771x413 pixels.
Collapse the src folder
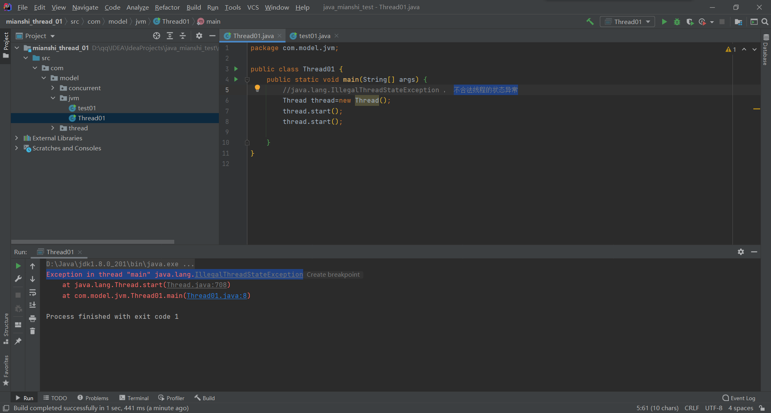(x=26, y=58)
